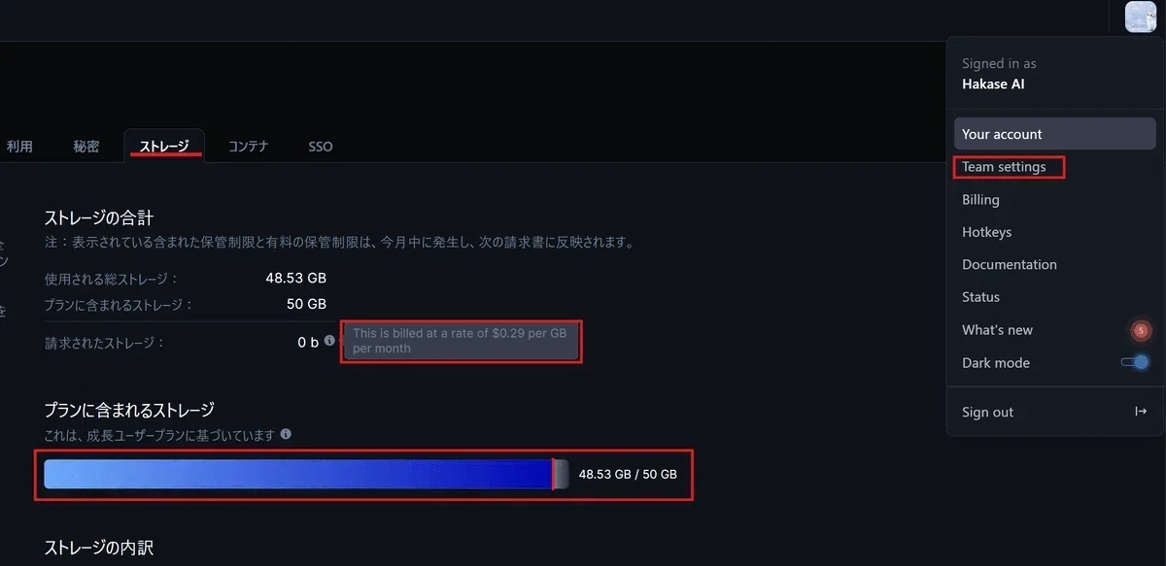Open the user avatar profile menu
1166x566 pixels.
(1141, 17)
